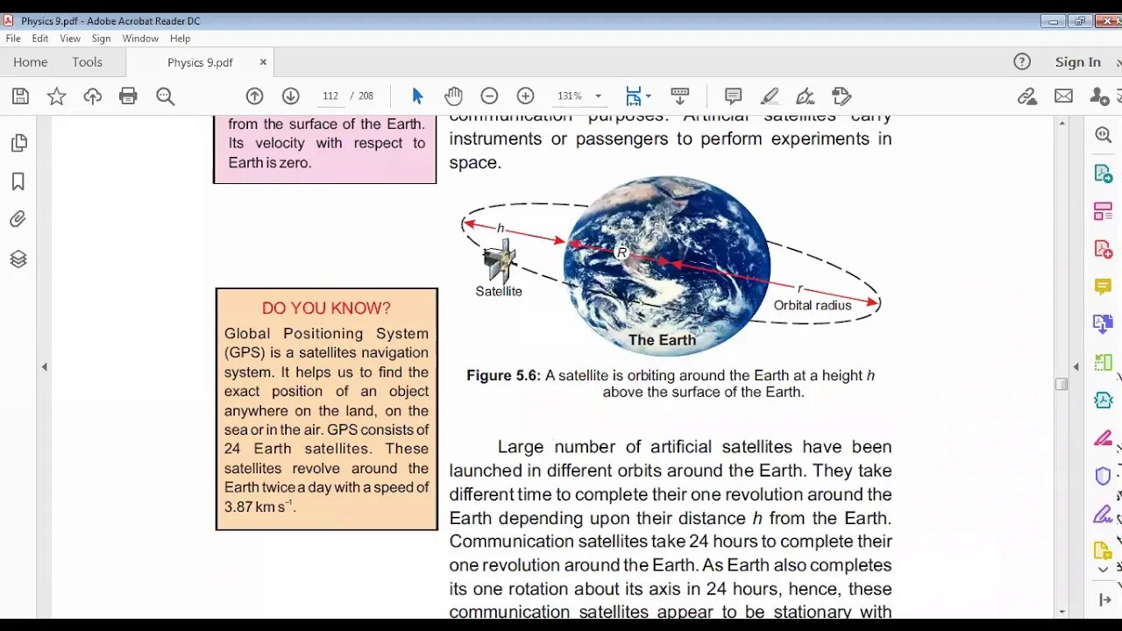Open Help question mark icon
The width and height of the screenshot is (1122, 631).
1022,61
